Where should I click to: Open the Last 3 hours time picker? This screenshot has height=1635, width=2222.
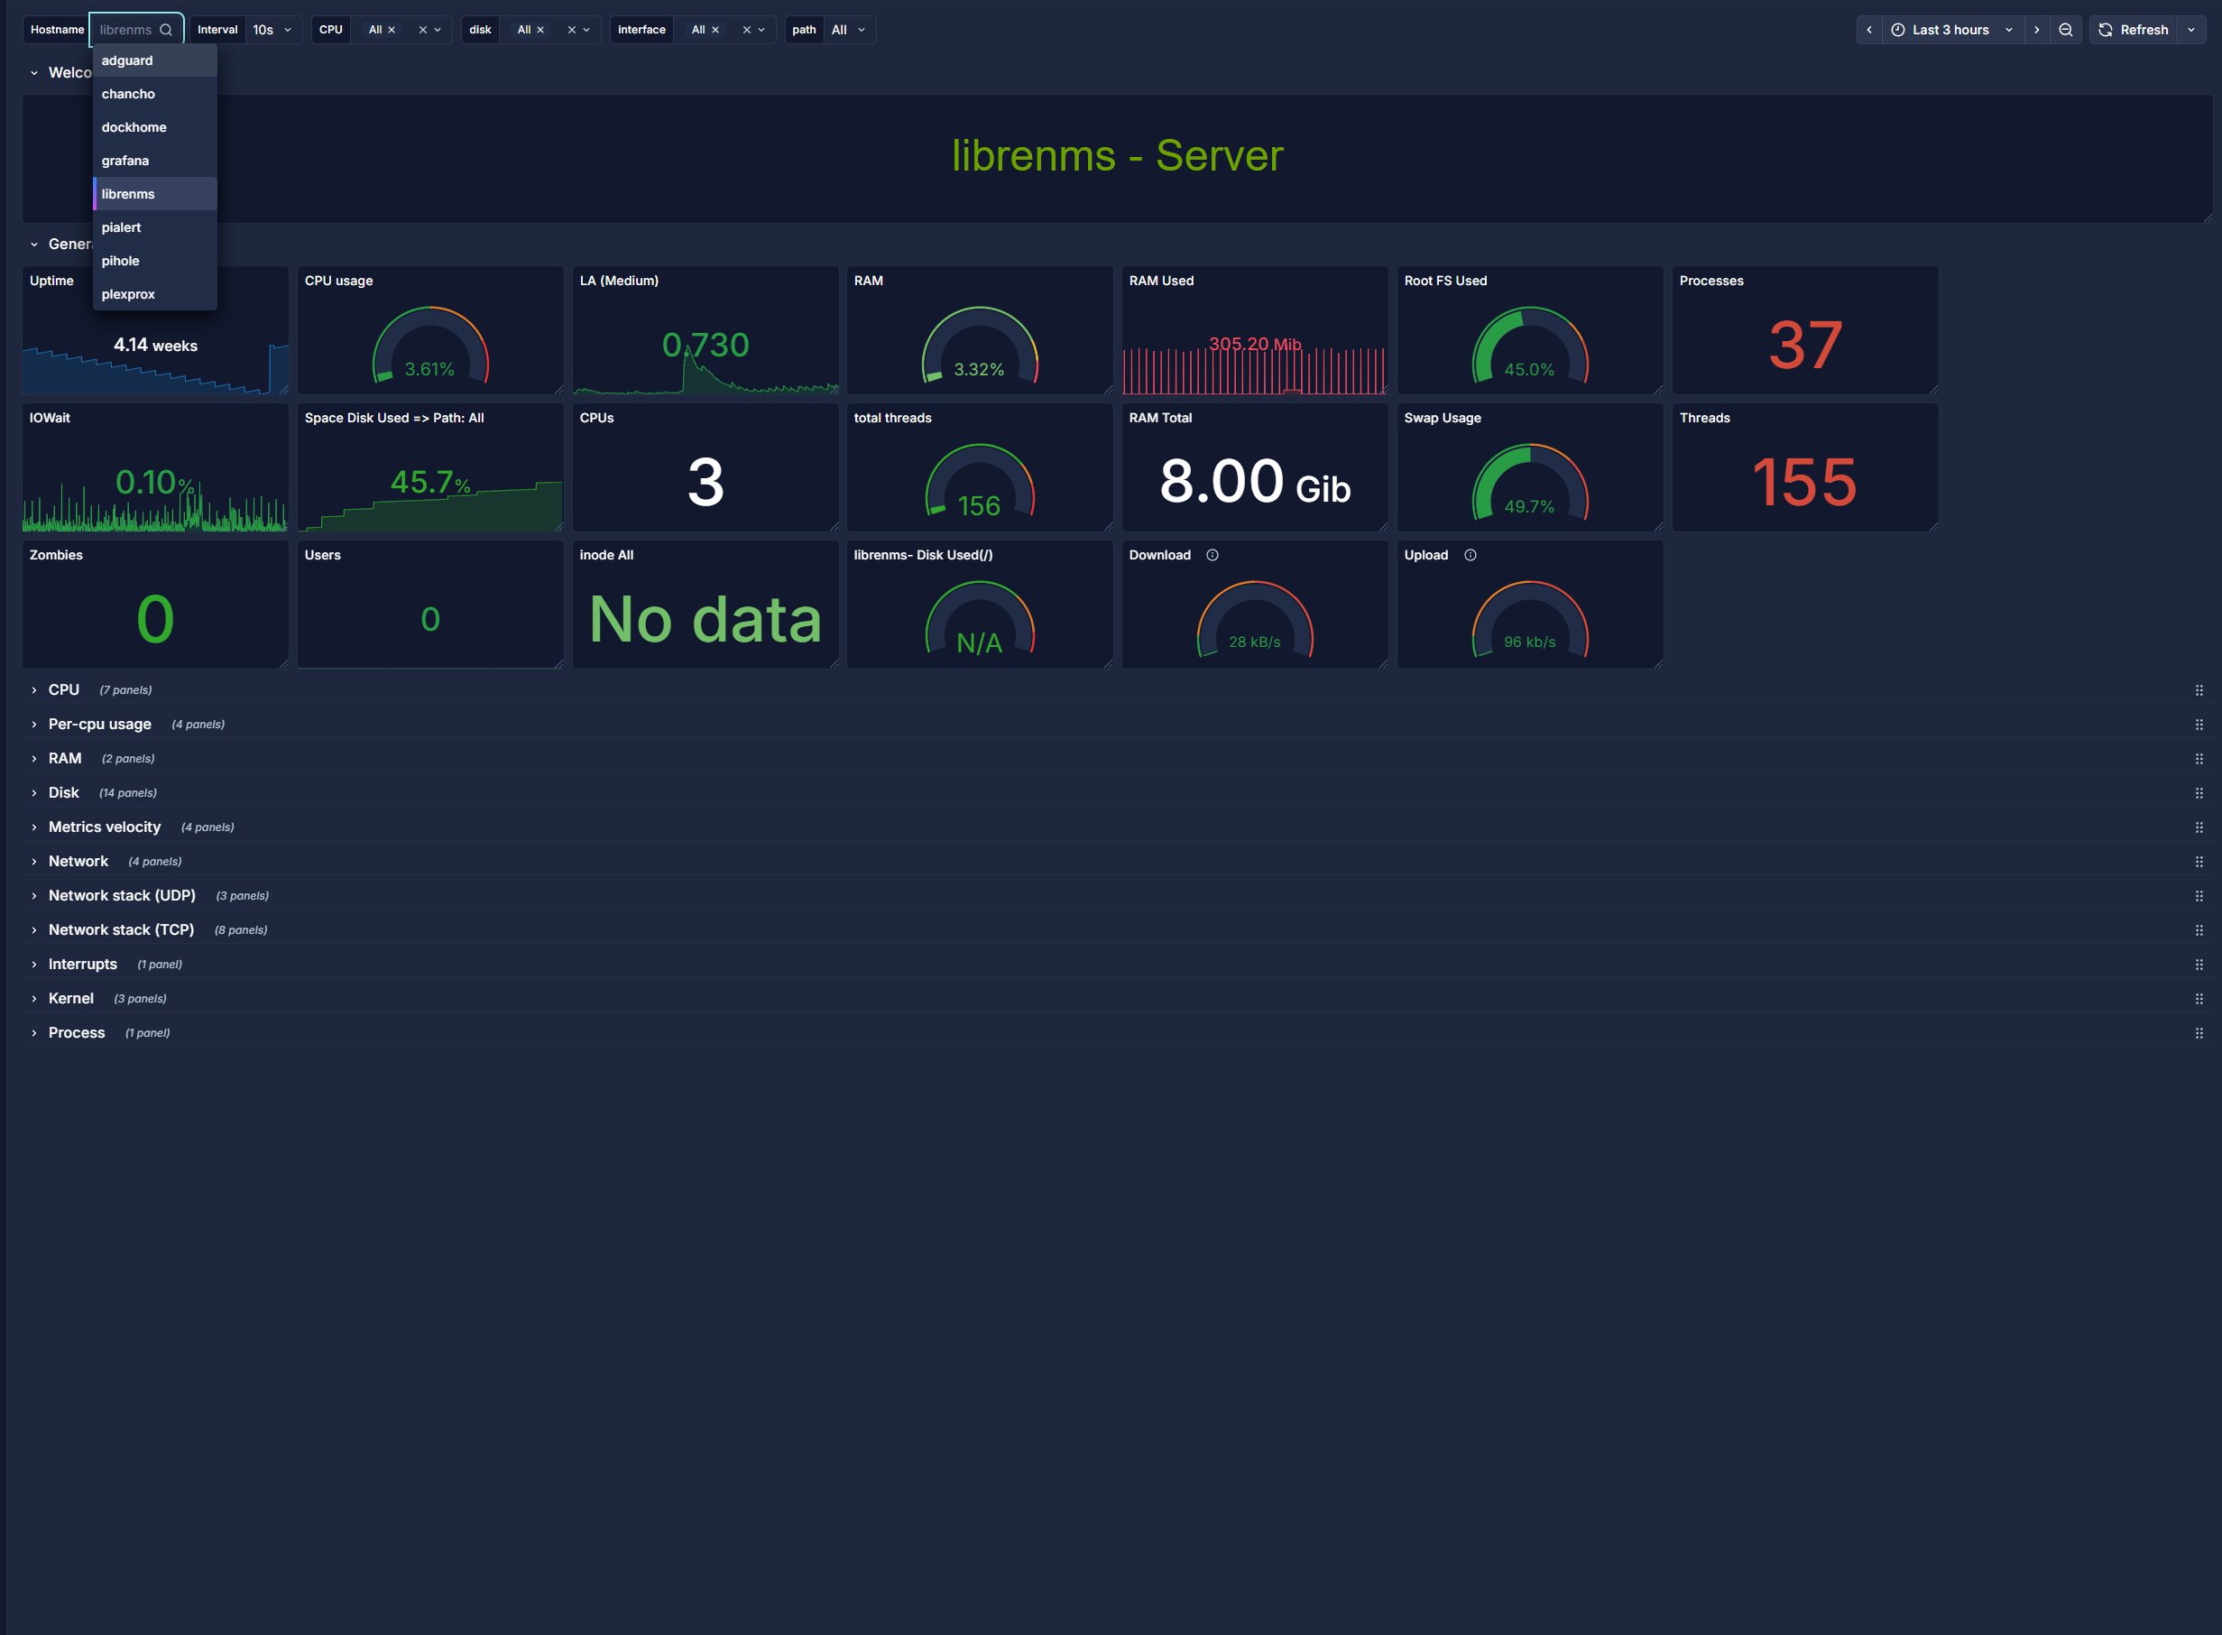click(x=1950, y=30)
